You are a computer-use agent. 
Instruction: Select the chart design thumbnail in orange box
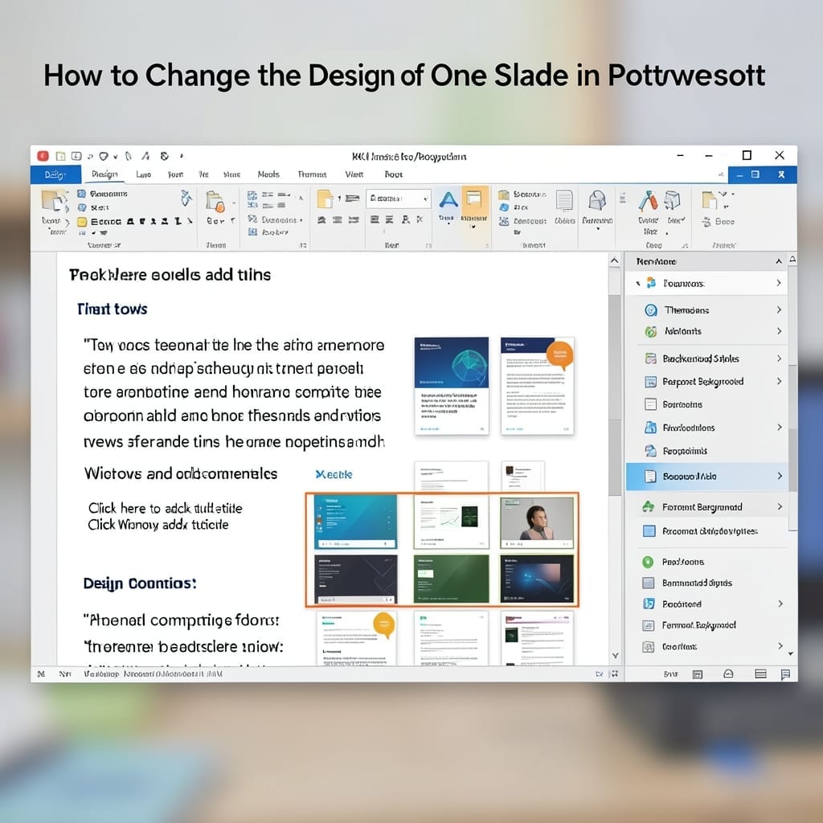point(452,522)
